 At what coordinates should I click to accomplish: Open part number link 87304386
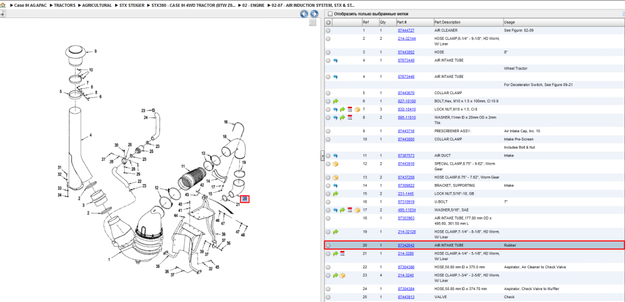pos(406,267)
